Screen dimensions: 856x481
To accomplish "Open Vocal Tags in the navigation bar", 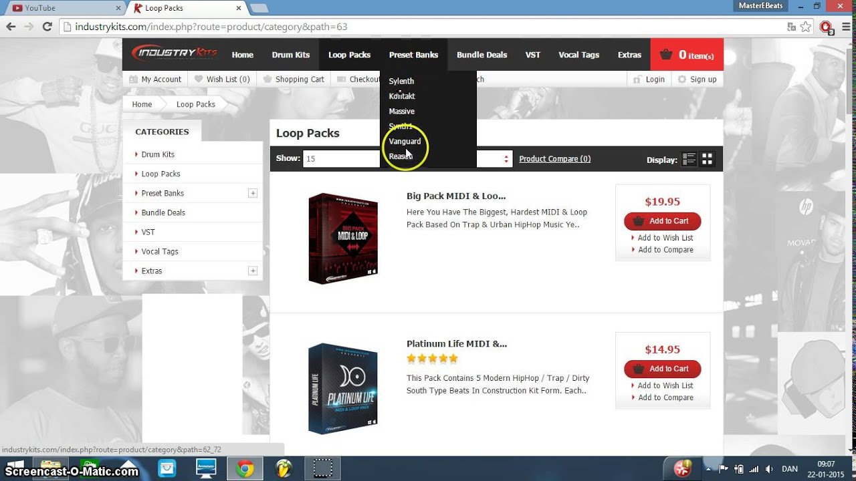I will pyautogui.click(x=578, y=55).
